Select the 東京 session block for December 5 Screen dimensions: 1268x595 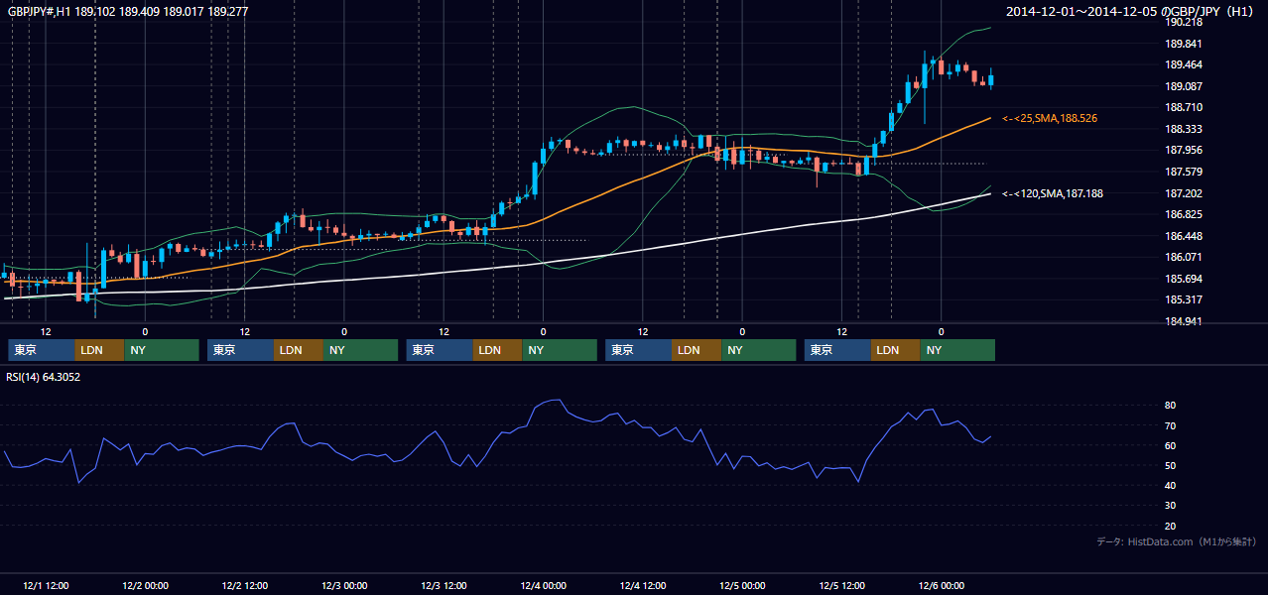[837, 350]
